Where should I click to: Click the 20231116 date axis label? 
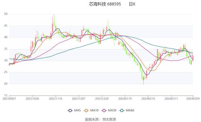pyautogui.click(x=55, y=99)
